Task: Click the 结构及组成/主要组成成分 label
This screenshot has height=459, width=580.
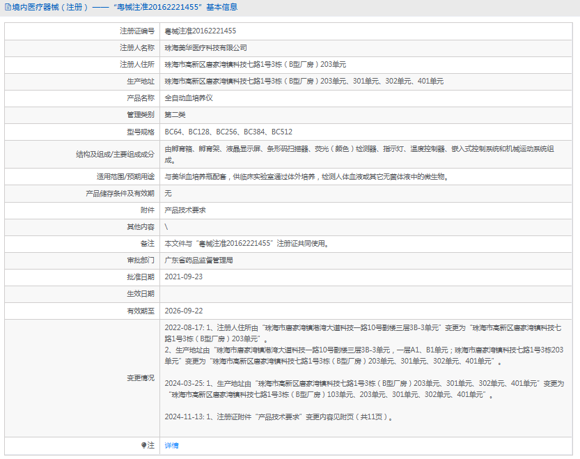Action: click(x=115, y=155)
